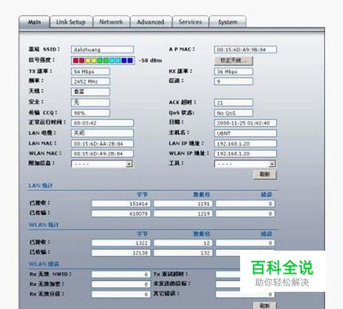Click LAN transmitted bytes value 618078

point(121,214)
